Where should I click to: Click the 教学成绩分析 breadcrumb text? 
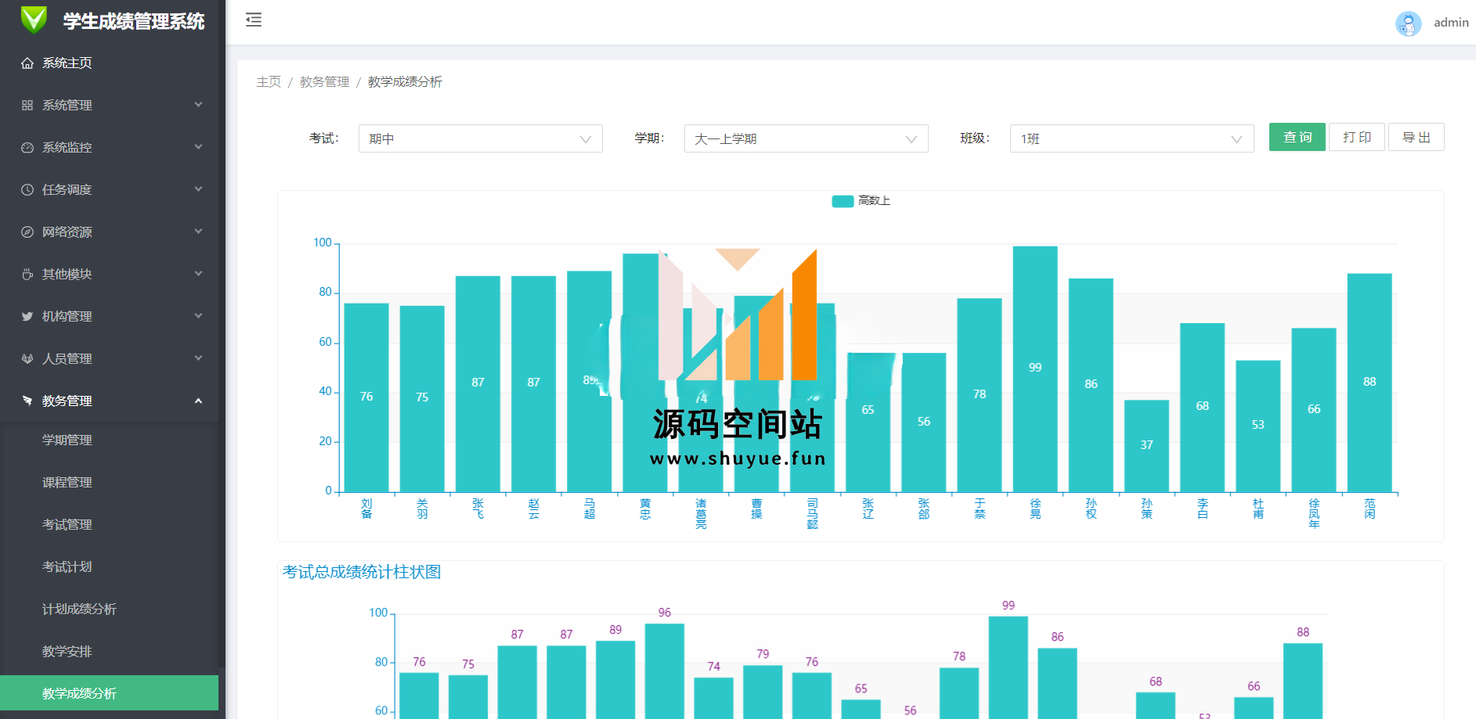click(405, 81)
